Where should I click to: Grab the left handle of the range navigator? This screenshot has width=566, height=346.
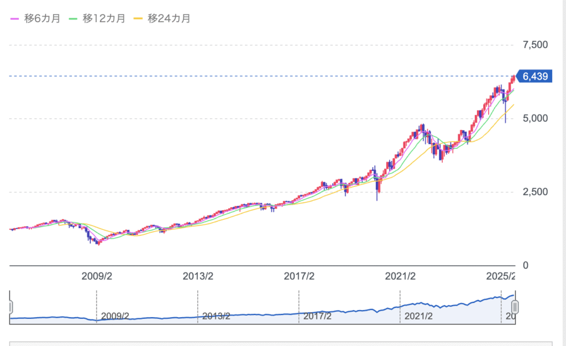(10, 307)
